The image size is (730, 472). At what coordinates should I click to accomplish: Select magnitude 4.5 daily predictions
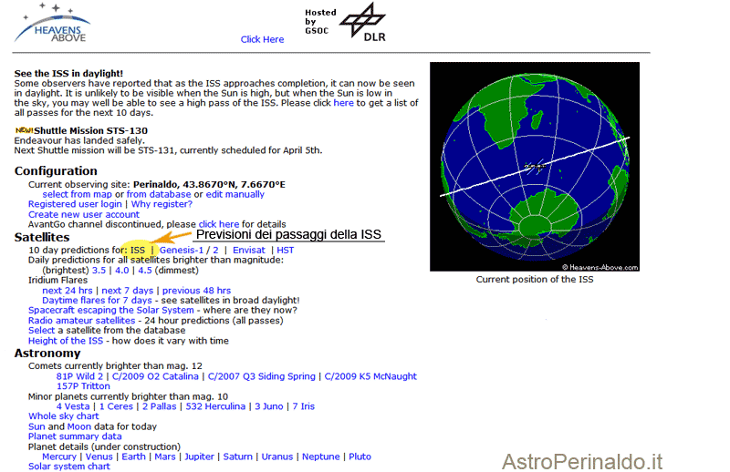click(x=145, y=271)
